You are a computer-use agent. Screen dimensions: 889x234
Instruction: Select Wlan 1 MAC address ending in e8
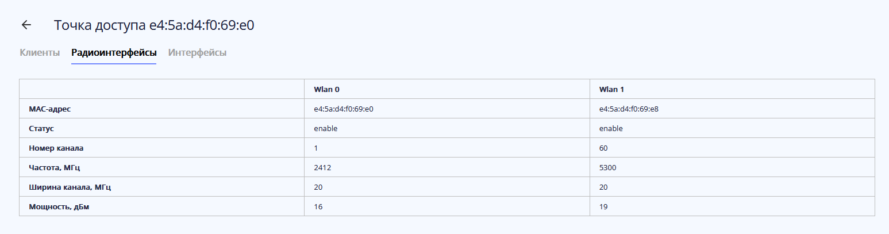coord(629,109)
